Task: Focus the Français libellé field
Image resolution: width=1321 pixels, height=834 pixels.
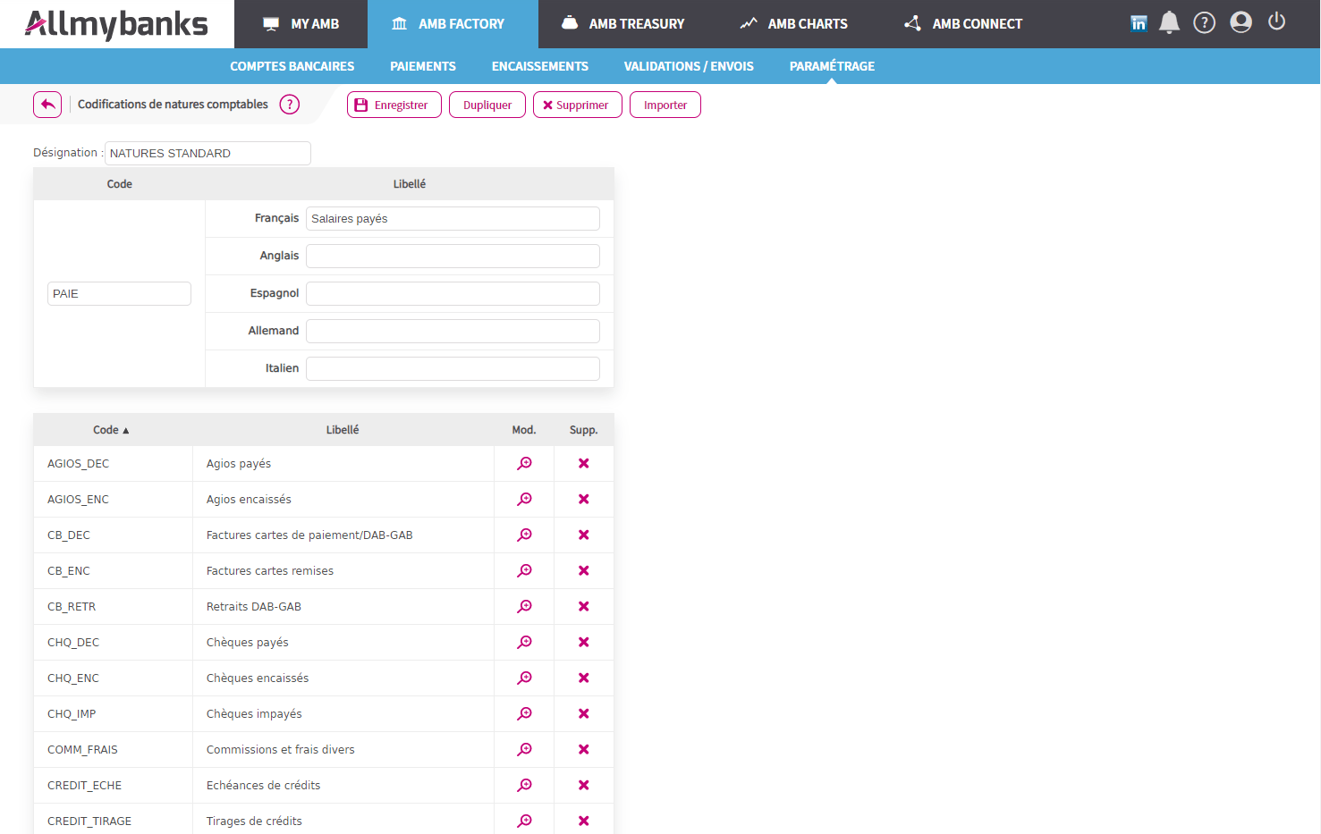Action: point(453,218)
